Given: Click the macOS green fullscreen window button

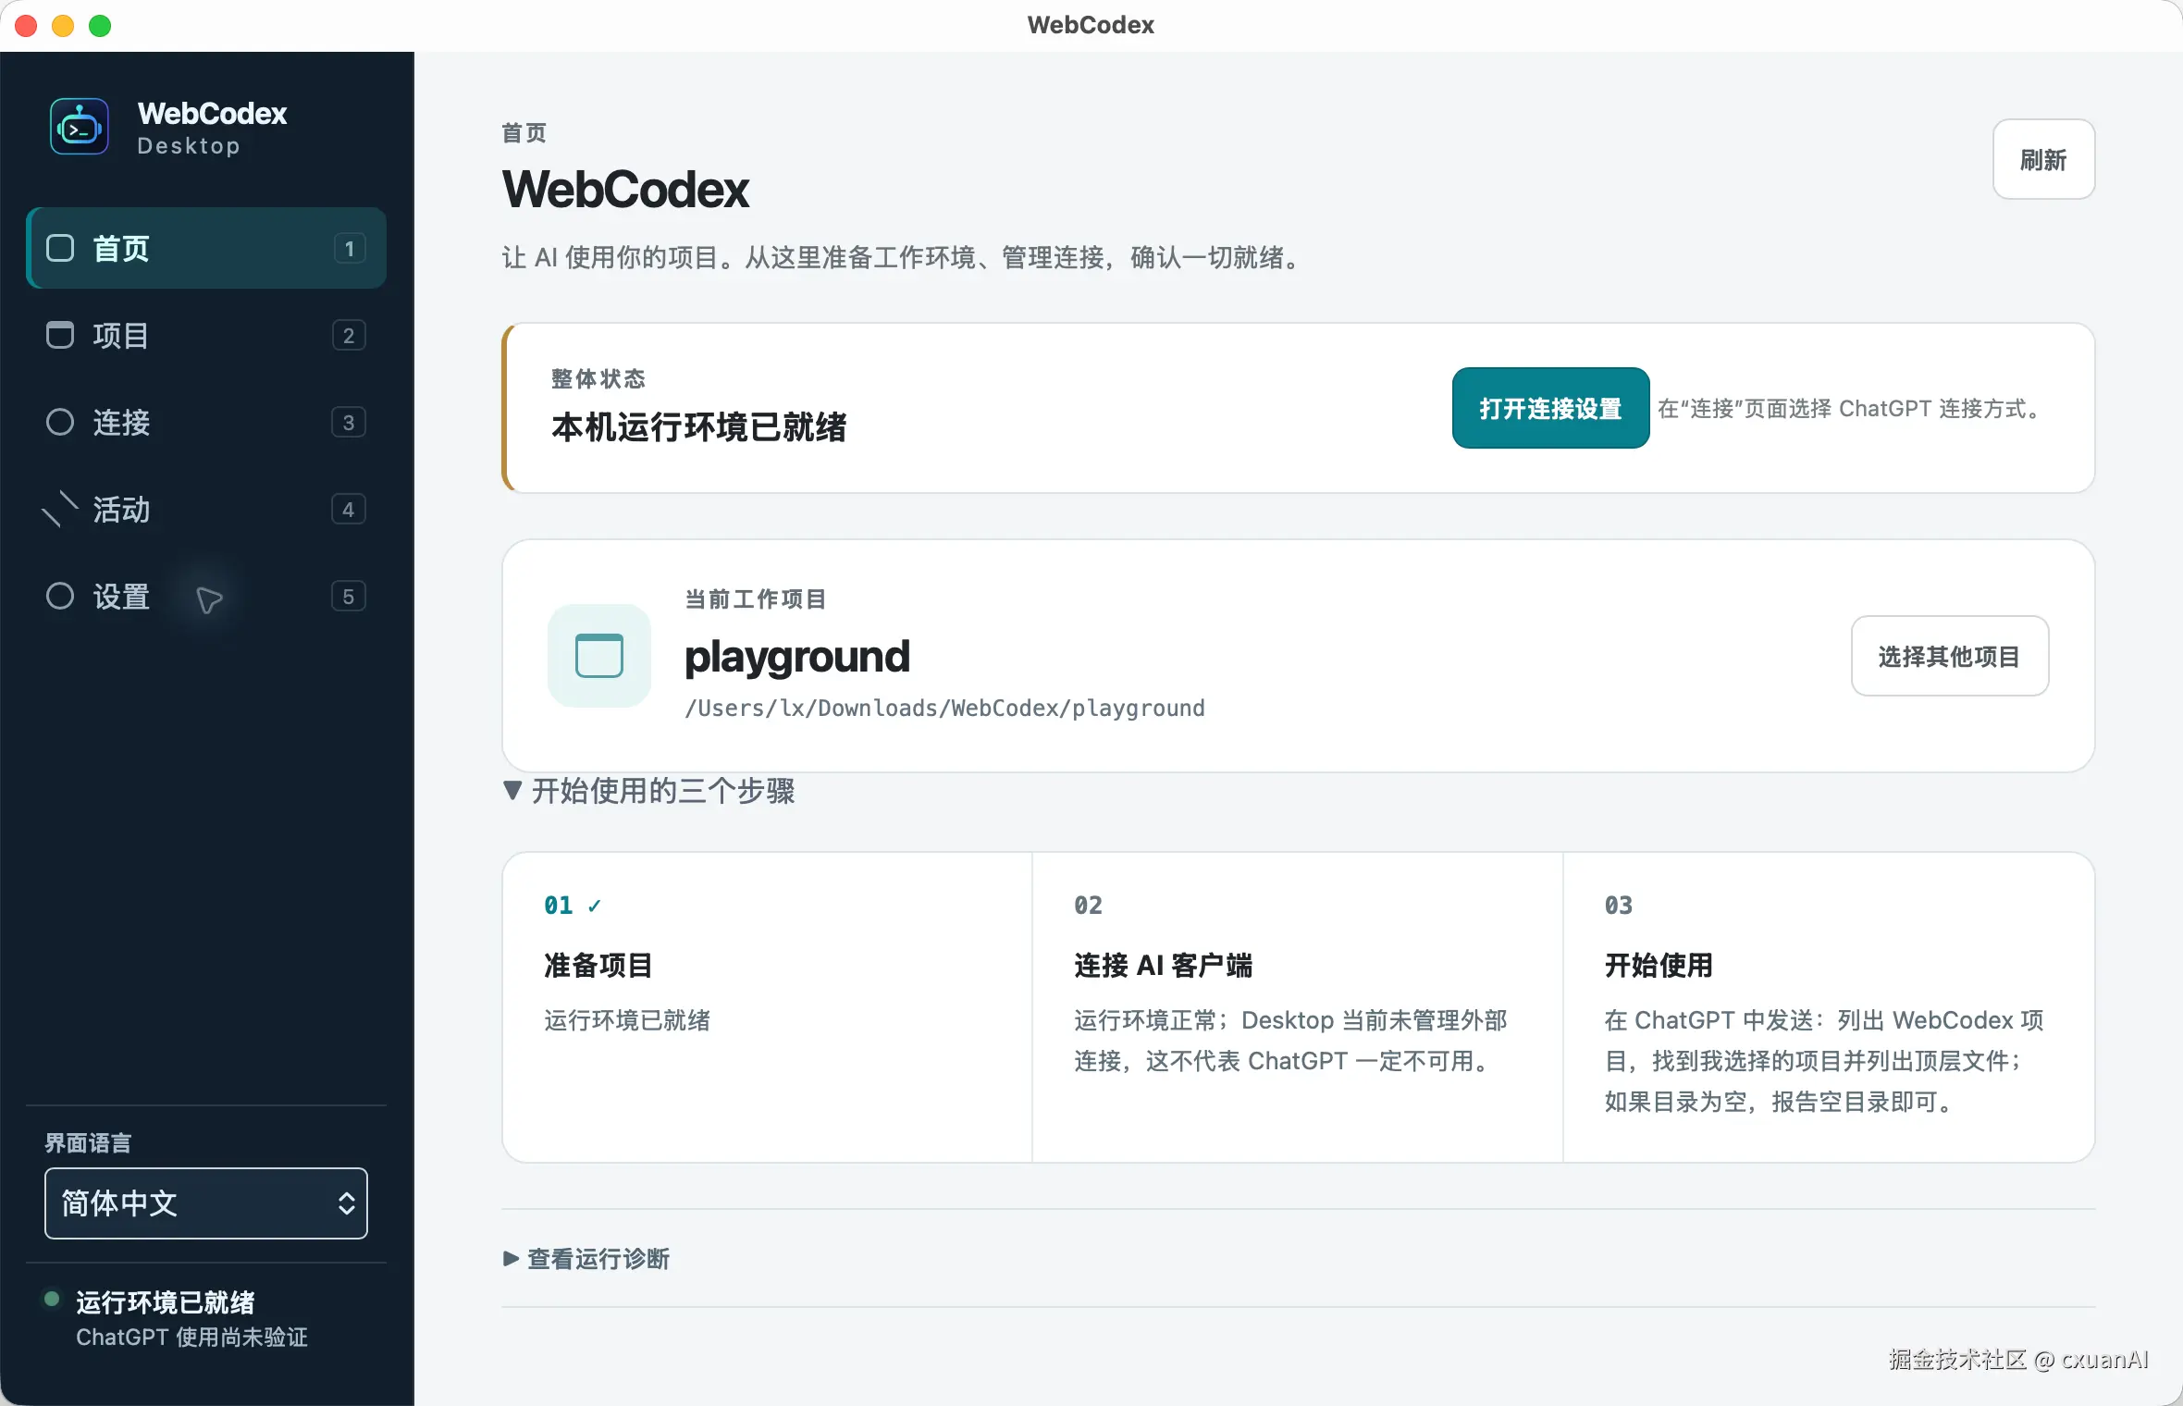Looking at the screenshot, I should point(100,26).
